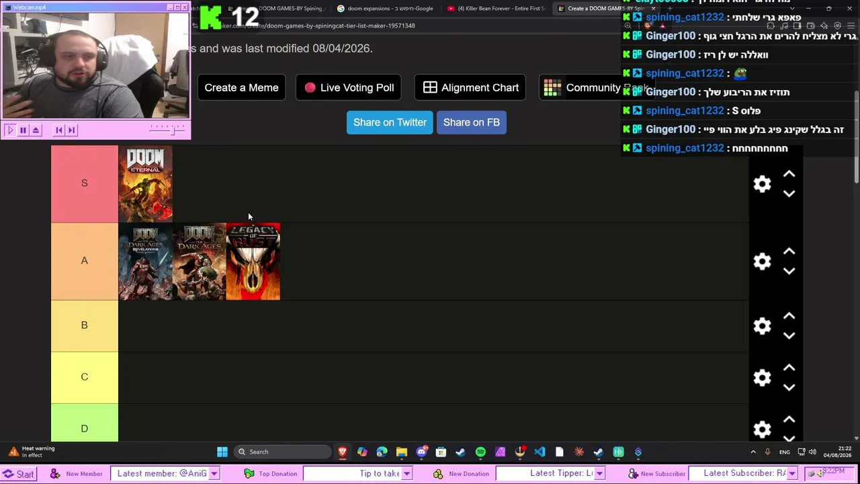Image resolution: width=860 pixels, height=484 pixels.
Task: Move tier S row down
Action: [789, 194]
